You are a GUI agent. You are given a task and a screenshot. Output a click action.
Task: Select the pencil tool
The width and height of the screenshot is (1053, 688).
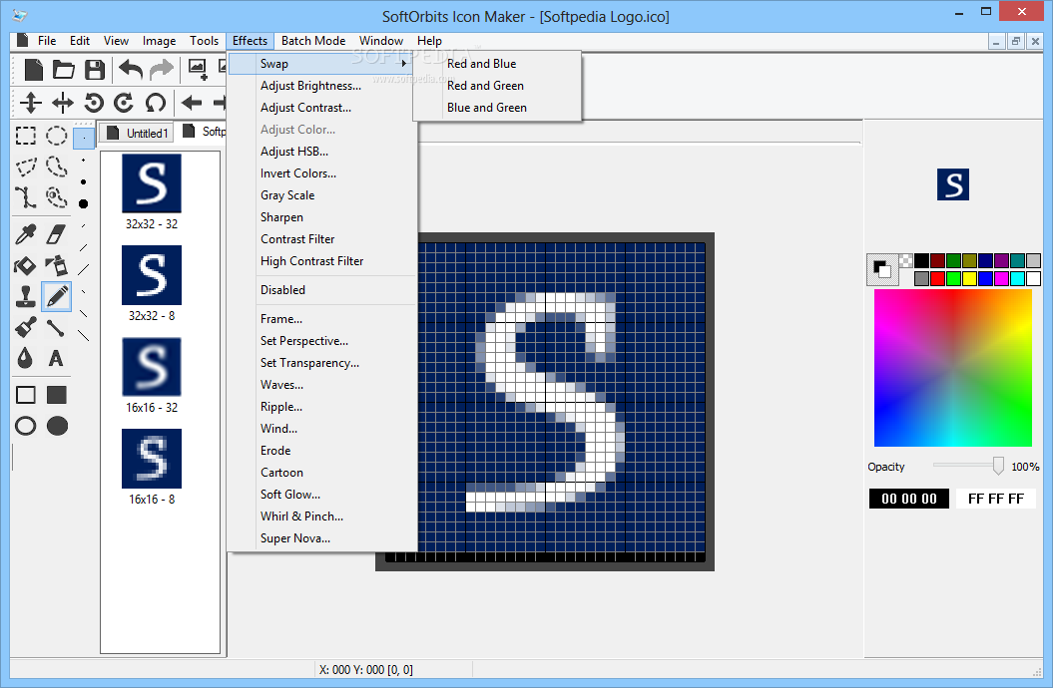pyautogui.click(x=57, y=296)
